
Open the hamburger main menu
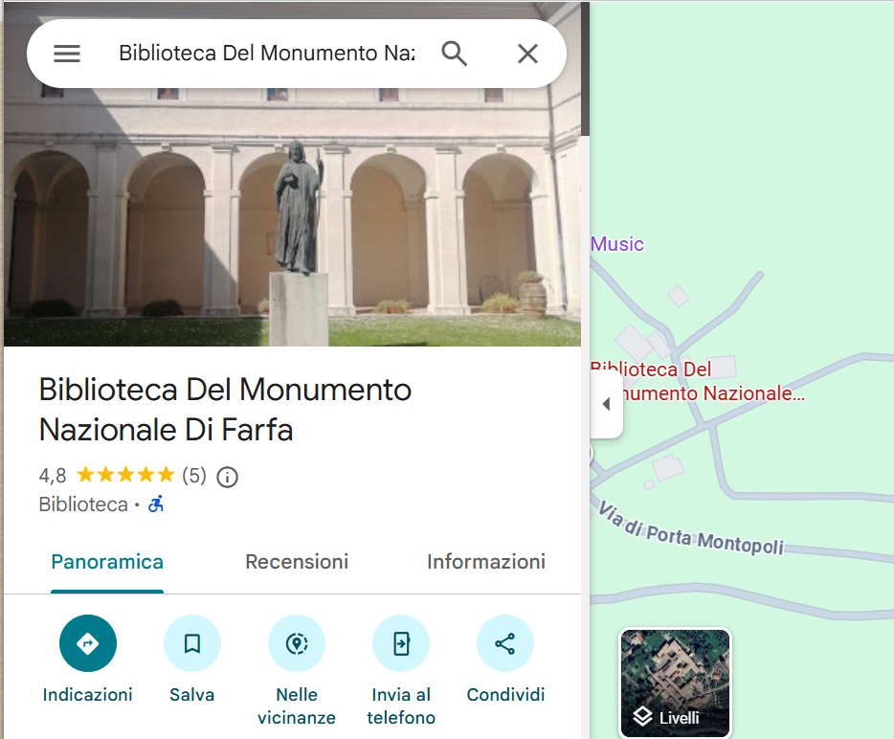coord(67,54)
